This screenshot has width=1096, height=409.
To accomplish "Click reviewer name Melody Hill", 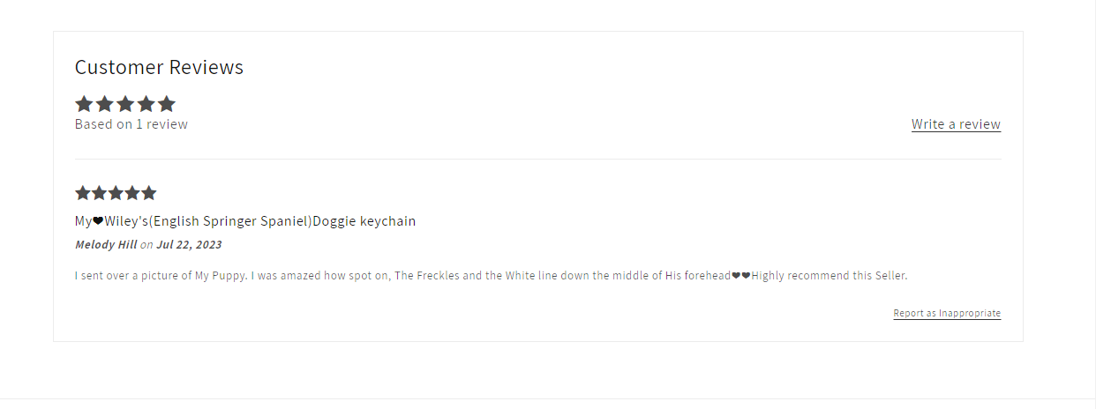I will (x=106, y=244).
